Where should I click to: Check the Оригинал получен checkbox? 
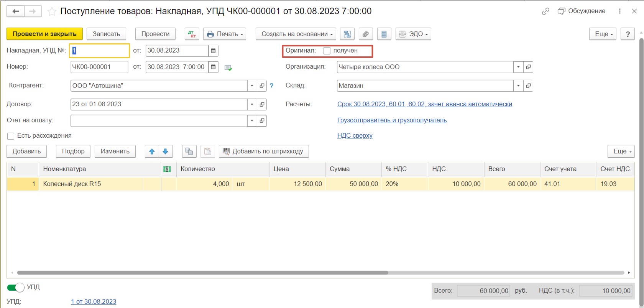coord(327,51)
